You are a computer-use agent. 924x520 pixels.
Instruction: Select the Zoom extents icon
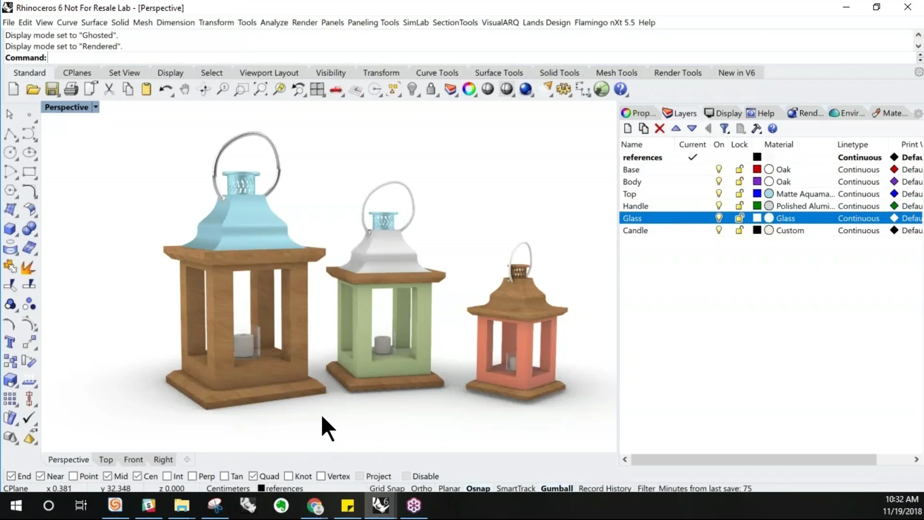pyautogui.click(x=260, y=90)
